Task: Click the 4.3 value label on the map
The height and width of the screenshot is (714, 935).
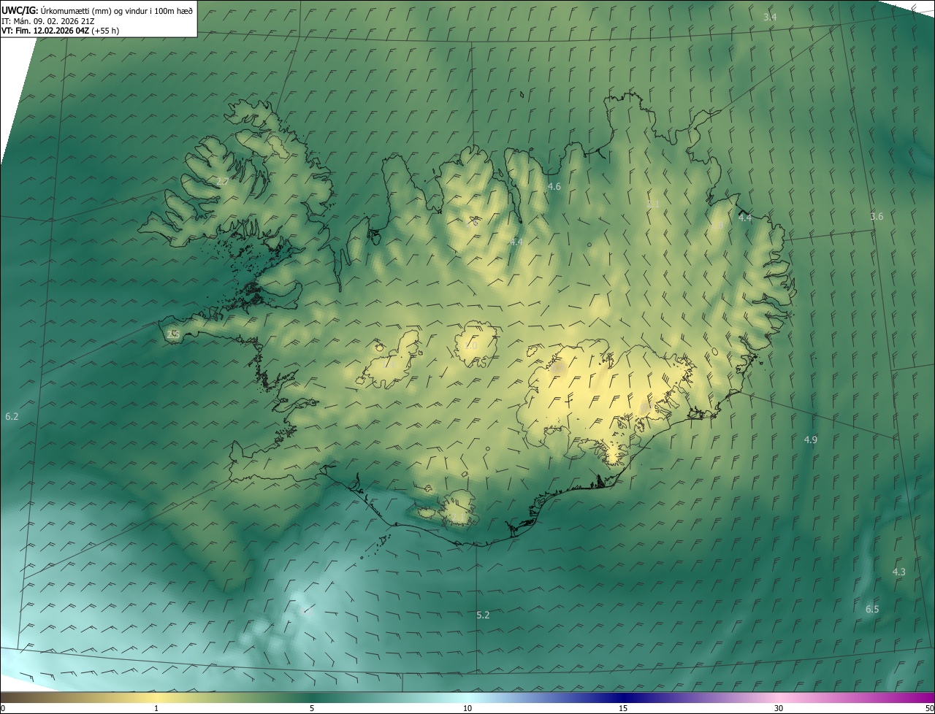Action: point(899,572)
